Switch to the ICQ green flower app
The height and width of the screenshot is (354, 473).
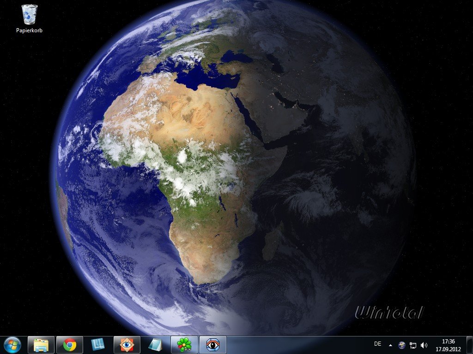[184, 345]
